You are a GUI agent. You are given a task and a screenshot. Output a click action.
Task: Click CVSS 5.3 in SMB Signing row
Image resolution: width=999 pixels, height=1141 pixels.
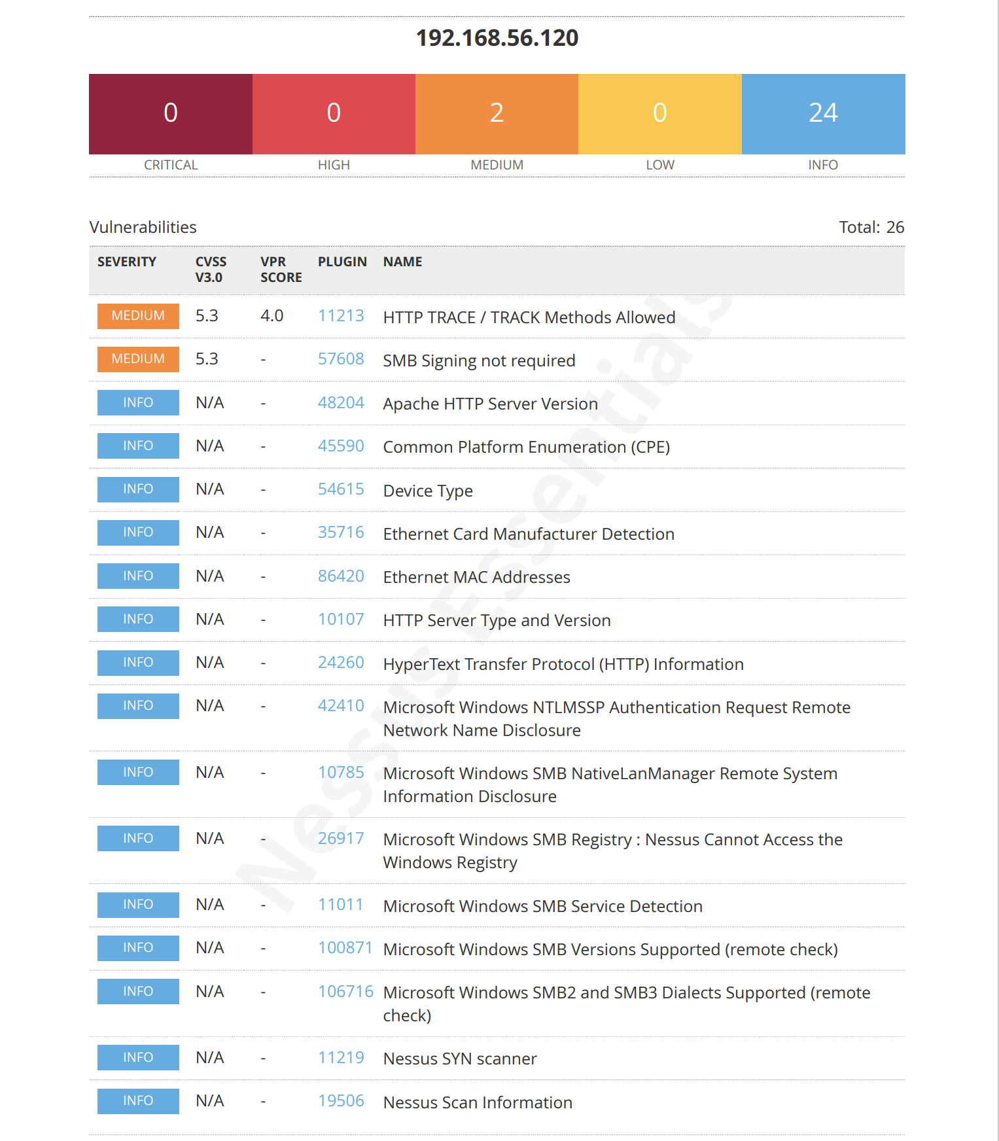pyautogui.click(x=207, y=359)
